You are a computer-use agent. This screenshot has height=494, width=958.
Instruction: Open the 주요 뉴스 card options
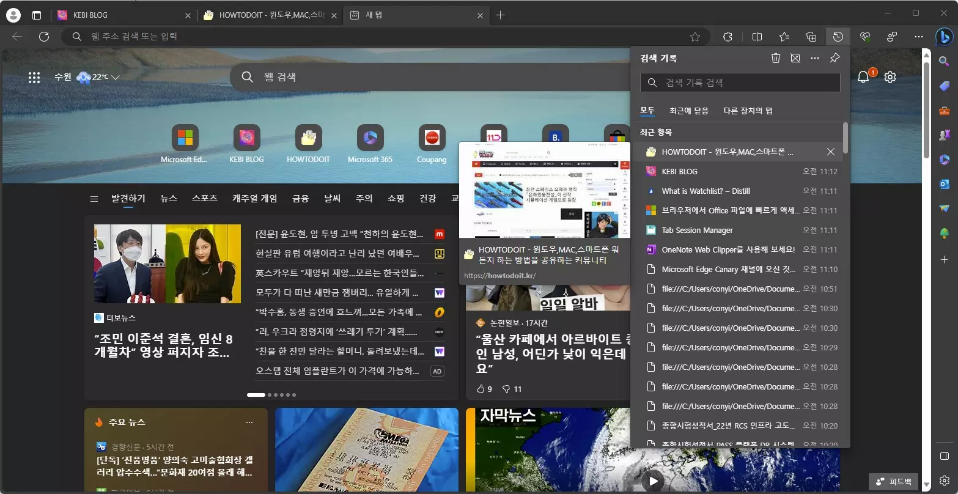coord(249,422)
